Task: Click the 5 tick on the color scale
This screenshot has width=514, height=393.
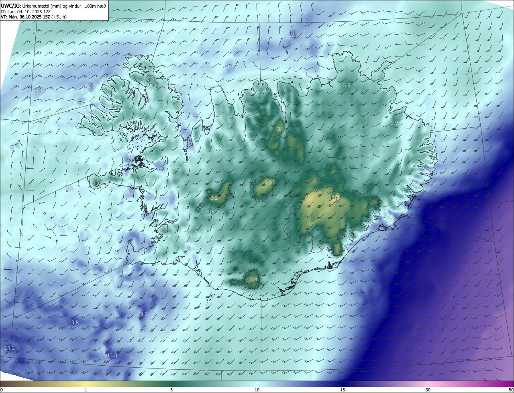Action: coord(171,390)
